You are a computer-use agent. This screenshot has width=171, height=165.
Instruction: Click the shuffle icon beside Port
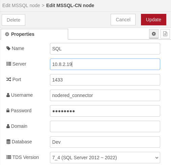[x=9, y=79]
